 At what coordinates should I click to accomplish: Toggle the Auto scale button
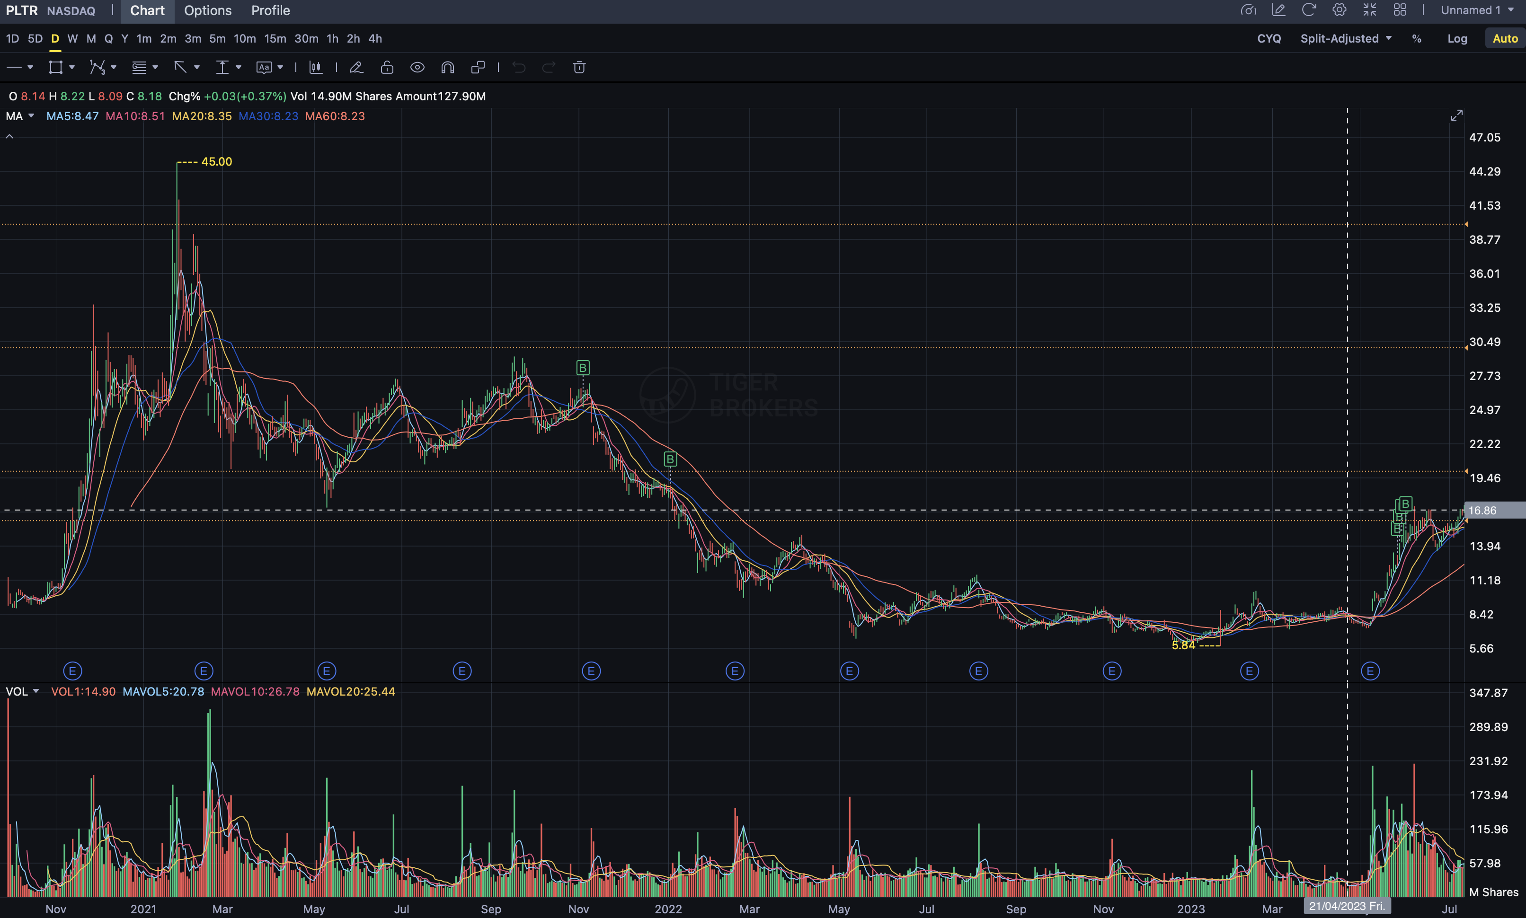1505,38
